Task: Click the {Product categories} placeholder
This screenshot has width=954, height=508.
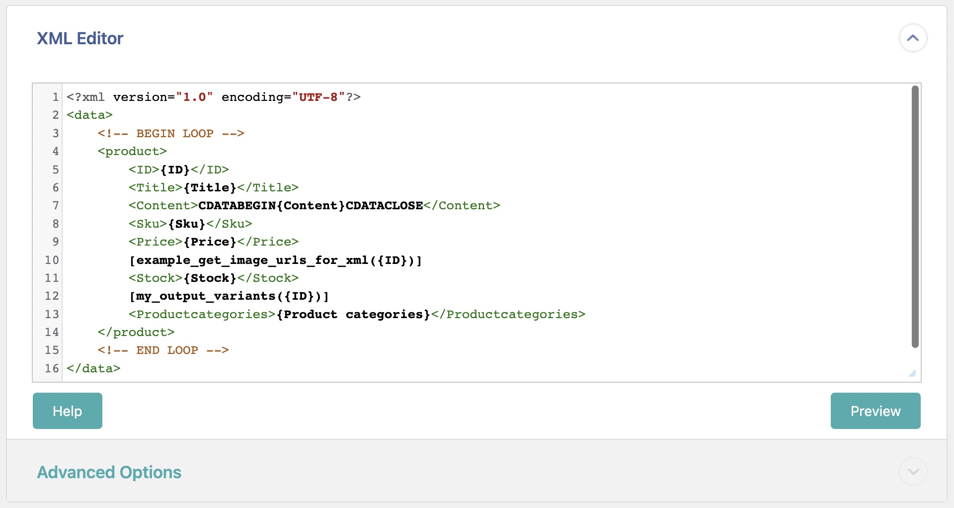Action: pos(353,315)
